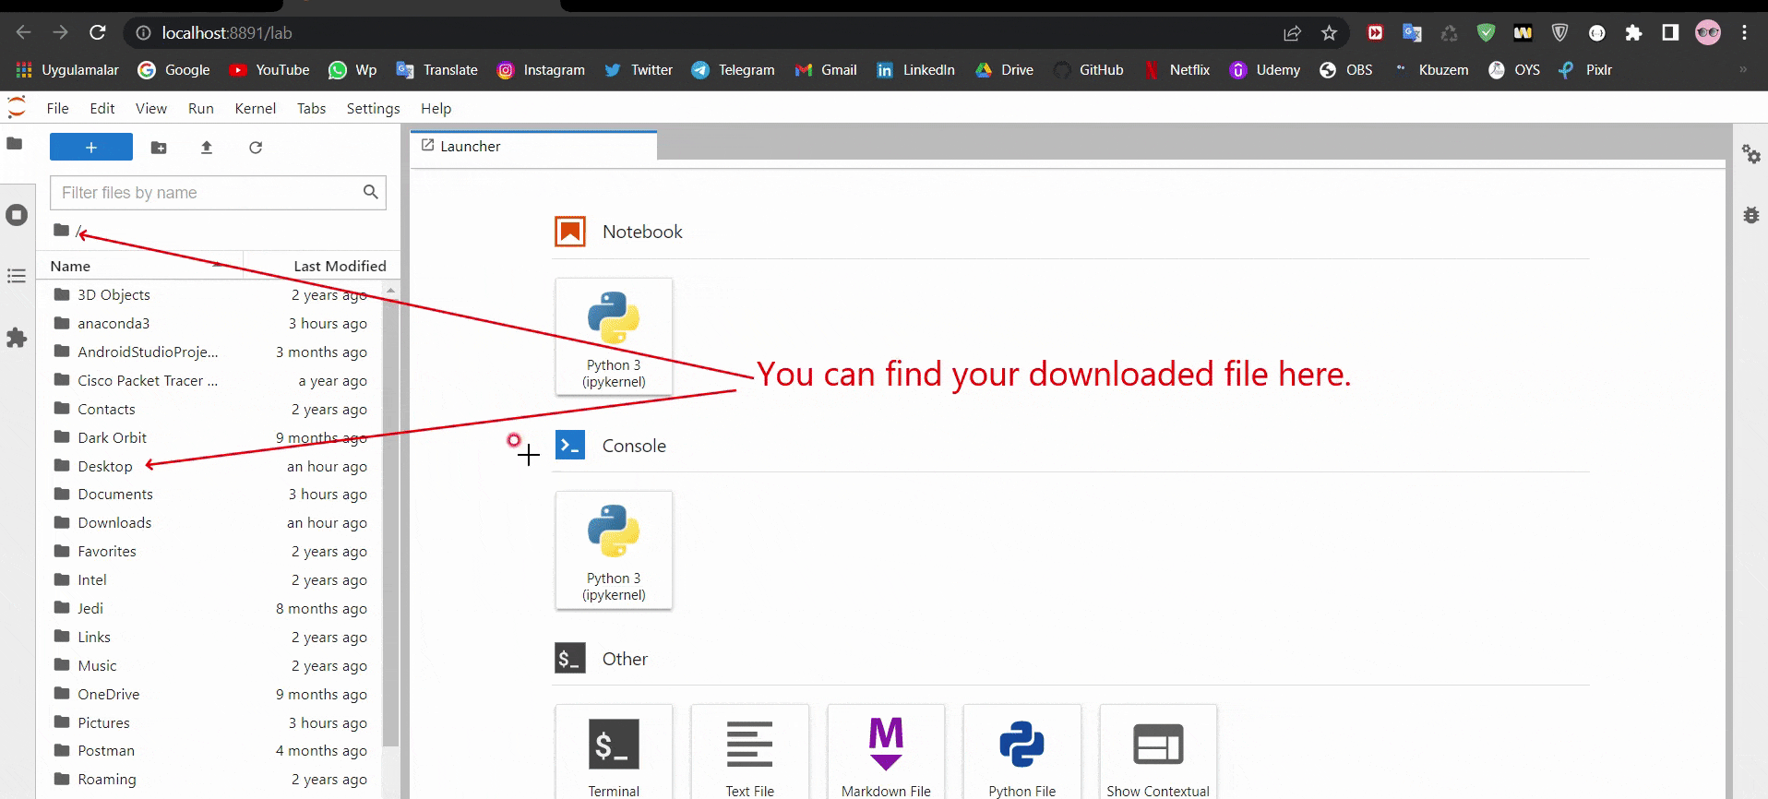Select the OneDrive folder
This screenshot has height=799, width=1768.
(x=210, y=695)
